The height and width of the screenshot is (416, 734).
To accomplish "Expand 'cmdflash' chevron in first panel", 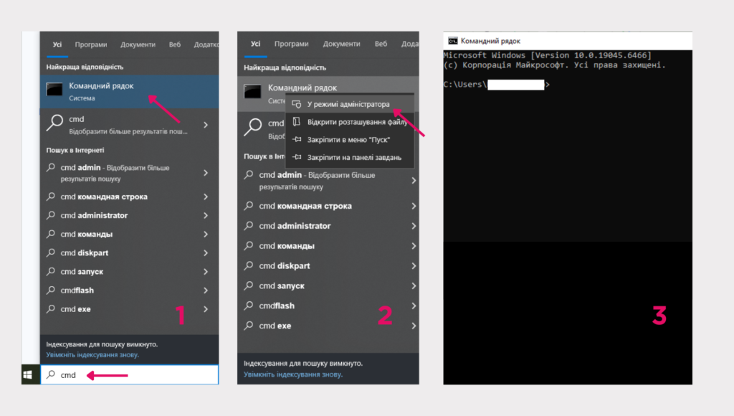I will click(x=206, y=290).
